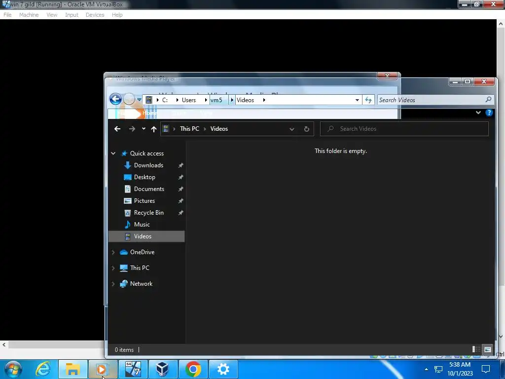Go up one folder level with the up arrow

tap(154, 129)
